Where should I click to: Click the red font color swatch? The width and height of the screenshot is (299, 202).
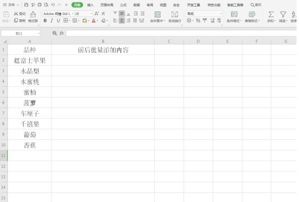93,21
